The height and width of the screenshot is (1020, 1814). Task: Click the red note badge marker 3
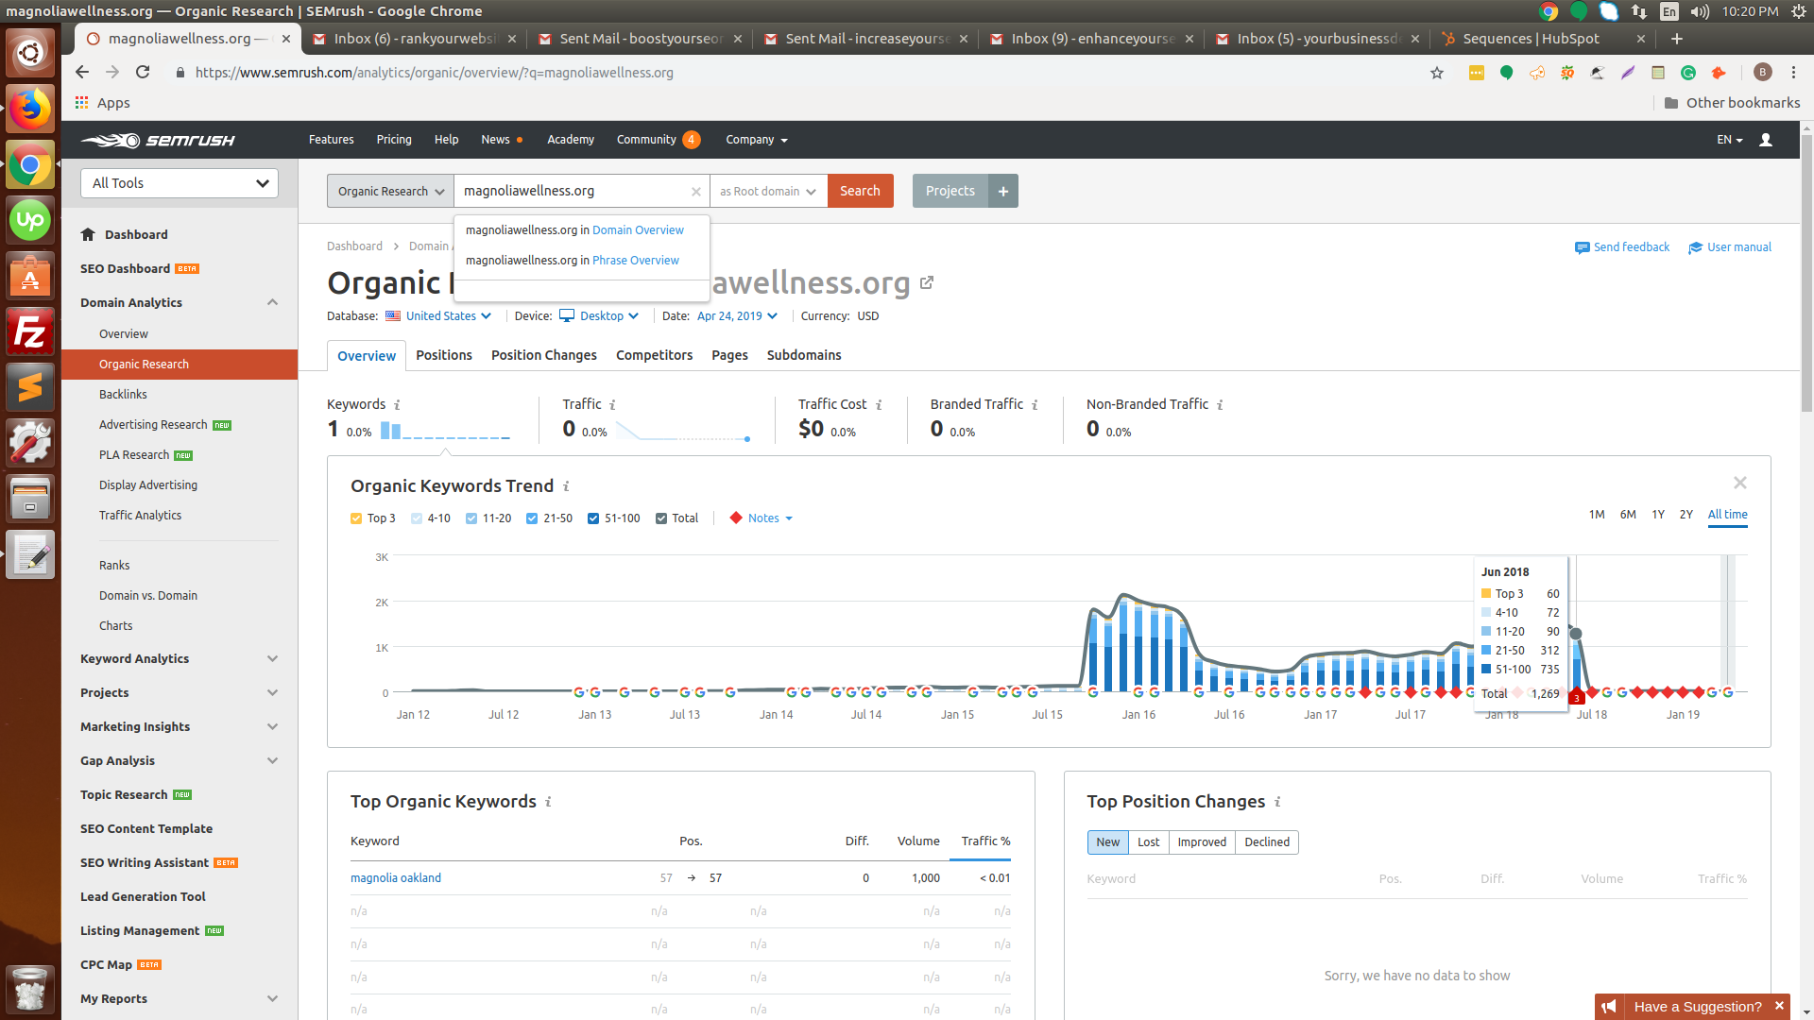(x=1577, y=699)
